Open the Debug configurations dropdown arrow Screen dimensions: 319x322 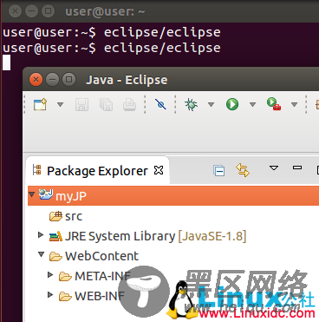212,104
